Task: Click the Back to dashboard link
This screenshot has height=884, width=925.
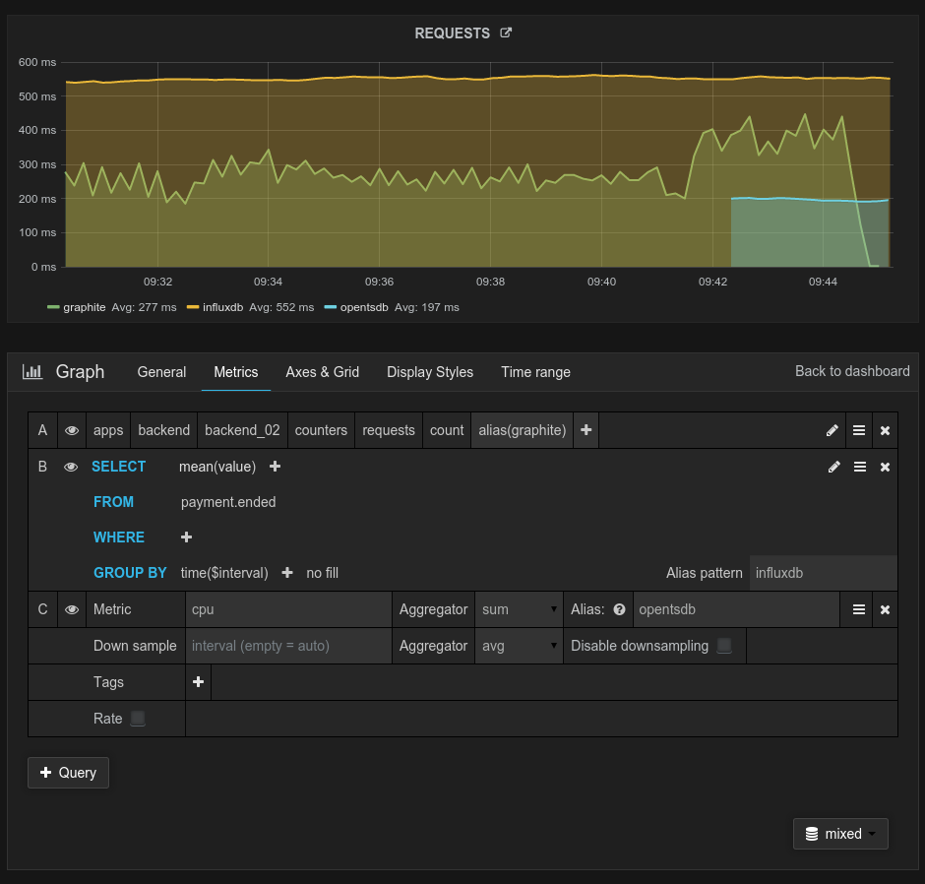Action: pyautogui.click(x=852, y=371)
